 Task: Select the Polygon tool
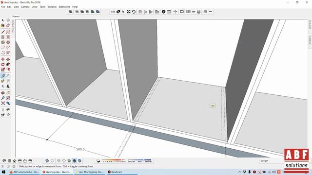[x=8, y=42]
